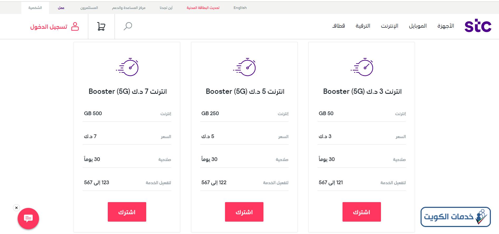Click speedometer icon on 7 KD Booster card
499x234 pixels.
point(127,67)
